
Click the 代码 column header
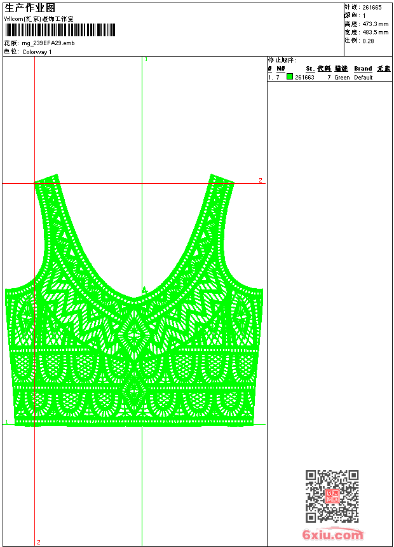coord(324,69)
